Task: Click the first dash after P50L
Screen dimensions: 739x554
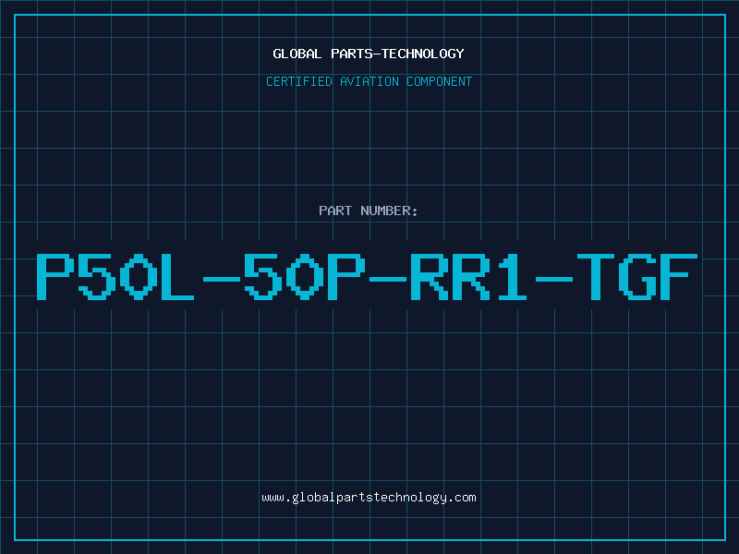Action: coord(221,279)
